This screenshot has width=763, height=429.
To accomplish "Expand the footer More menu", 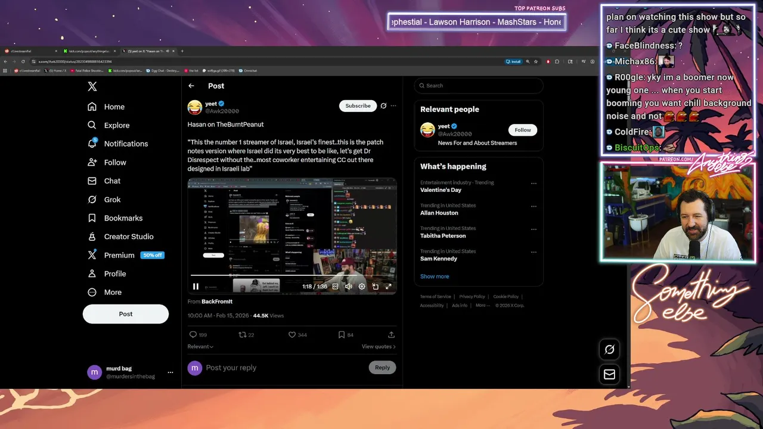I will click(482, 306).
